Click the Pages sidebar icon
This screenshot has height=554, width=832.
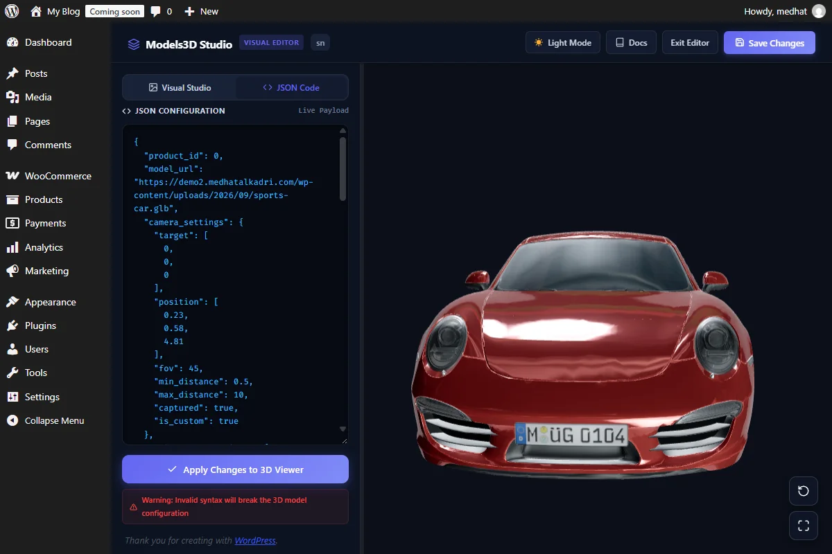coord(12,121)
